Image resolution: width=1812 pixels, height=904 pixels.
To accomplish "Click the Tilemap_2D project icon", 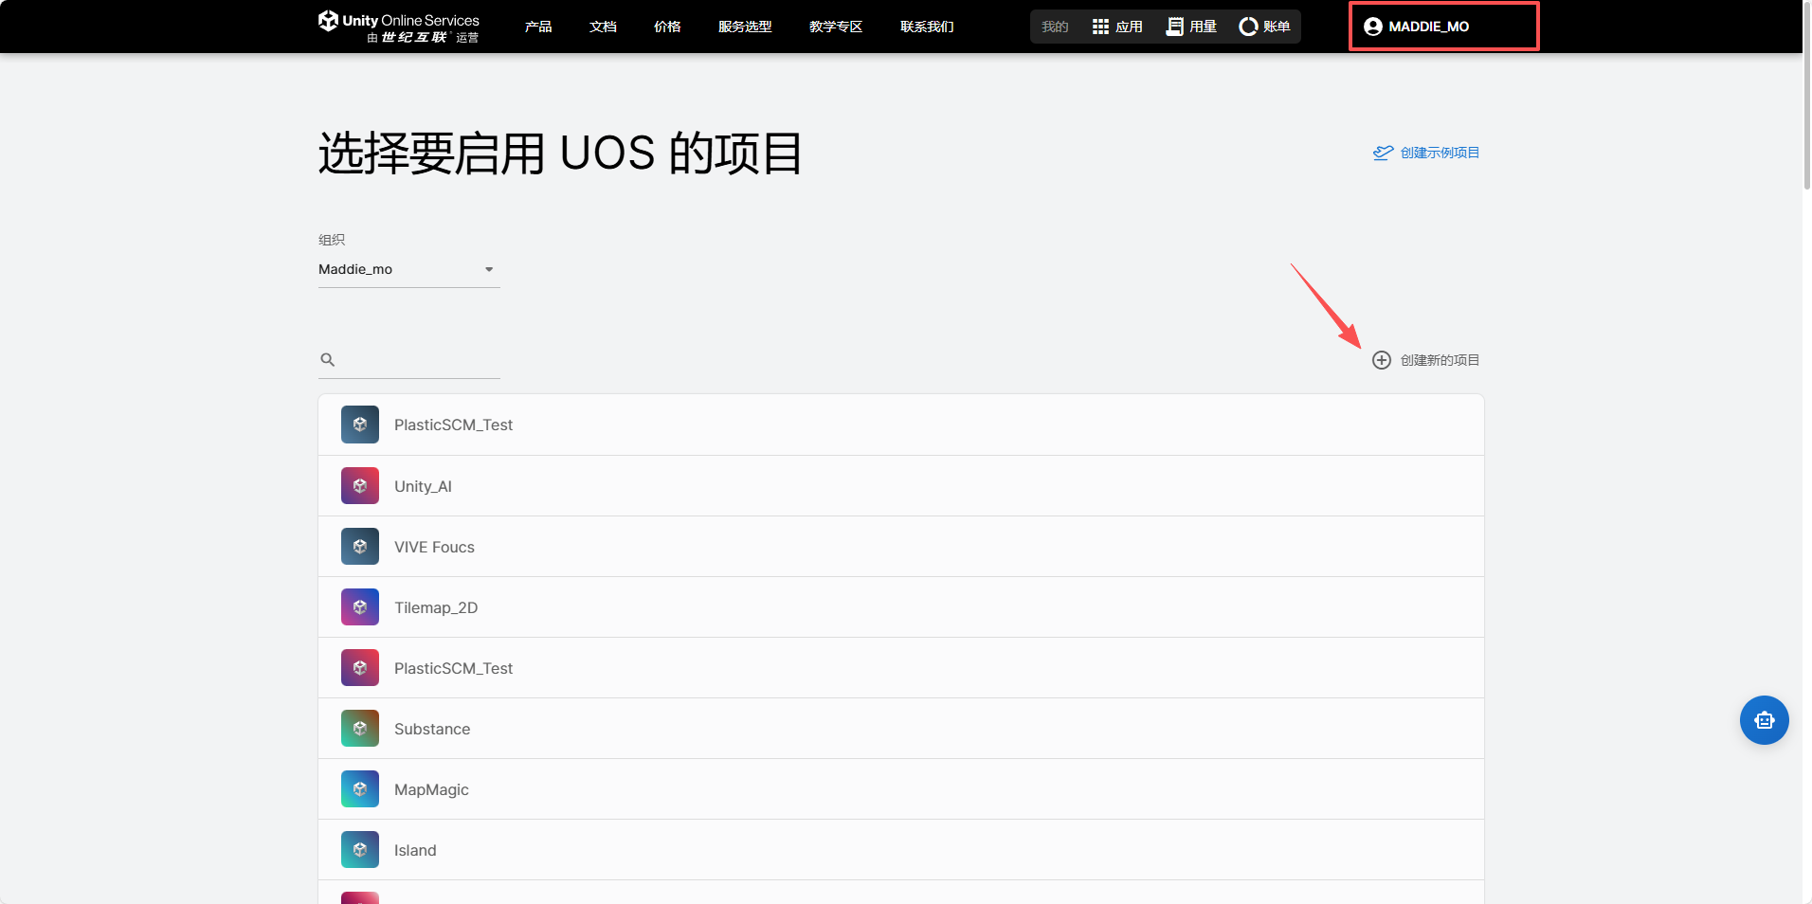I will 360,606.
